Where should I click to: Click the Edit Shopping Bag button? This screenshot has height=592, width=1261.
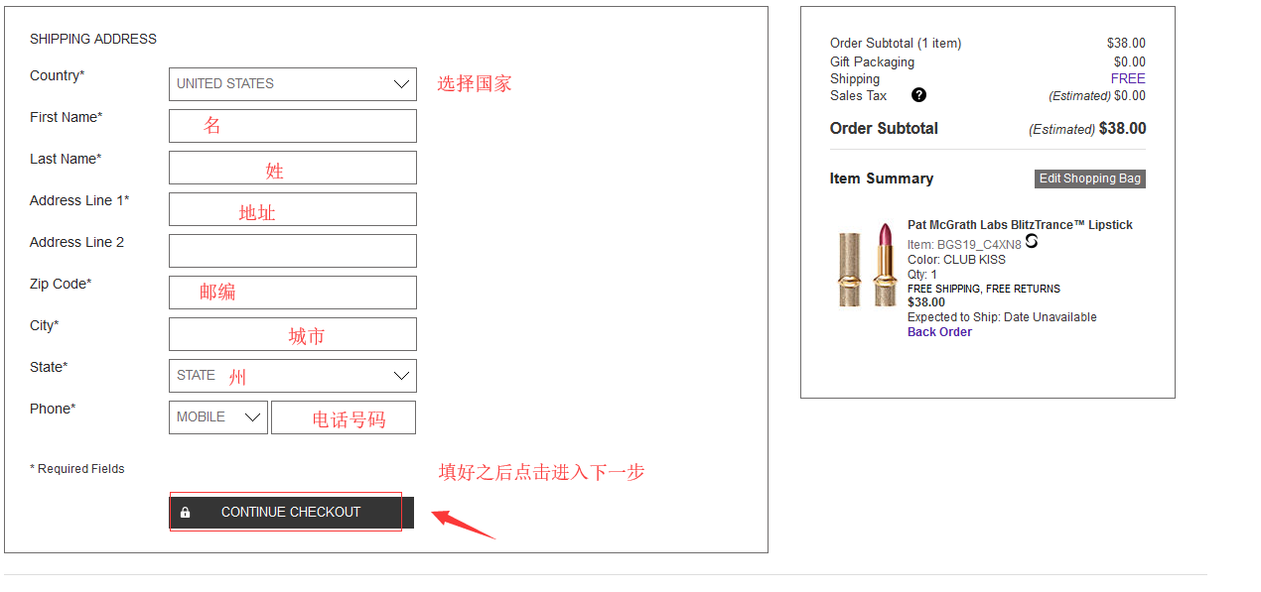tap(1089, 178)
